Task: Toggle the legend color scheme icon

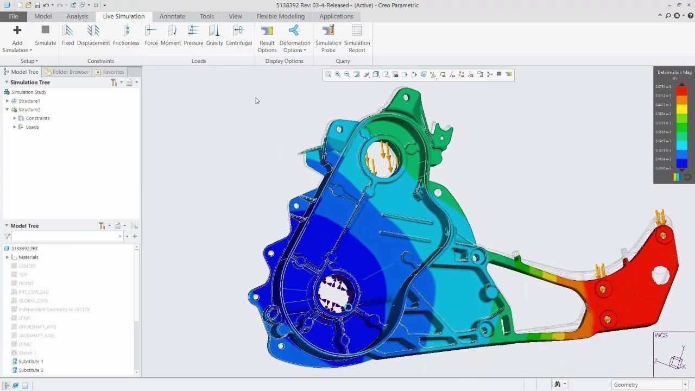Action: pyautogui.click(x=677, y=177)
